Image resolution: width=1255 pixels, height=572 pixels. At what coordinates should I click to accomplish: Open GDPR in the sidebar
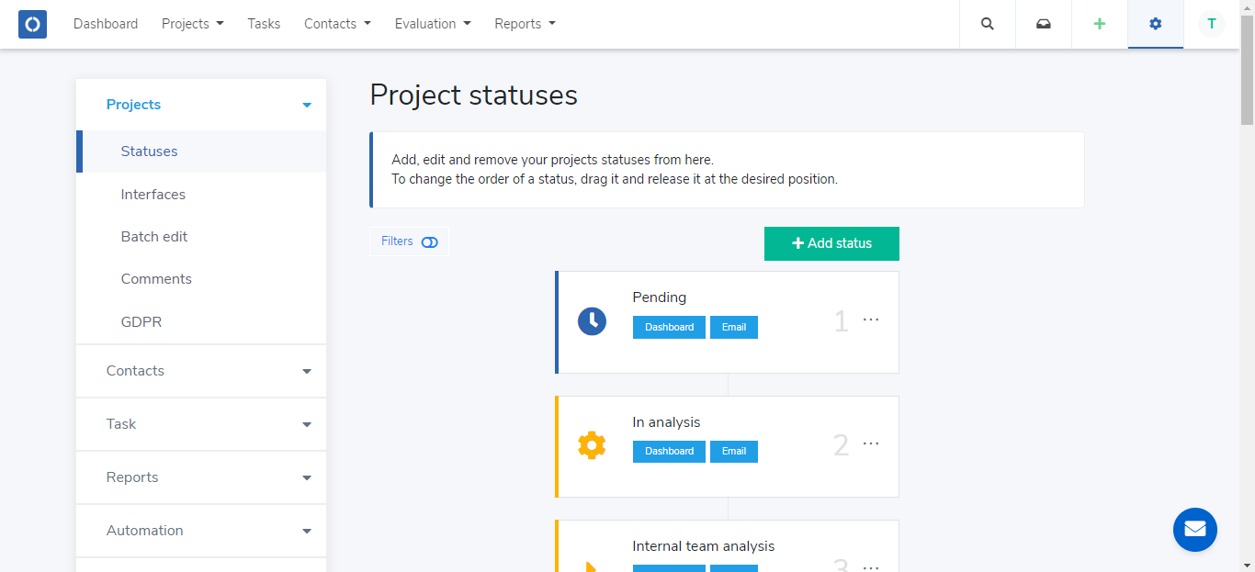click(201, 322)
